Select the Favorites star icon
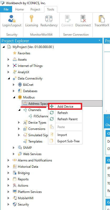The image size is (110, 210). (14, 53)
